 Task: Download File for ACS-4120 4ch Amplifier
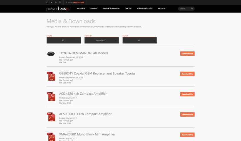tap(187, 94)
